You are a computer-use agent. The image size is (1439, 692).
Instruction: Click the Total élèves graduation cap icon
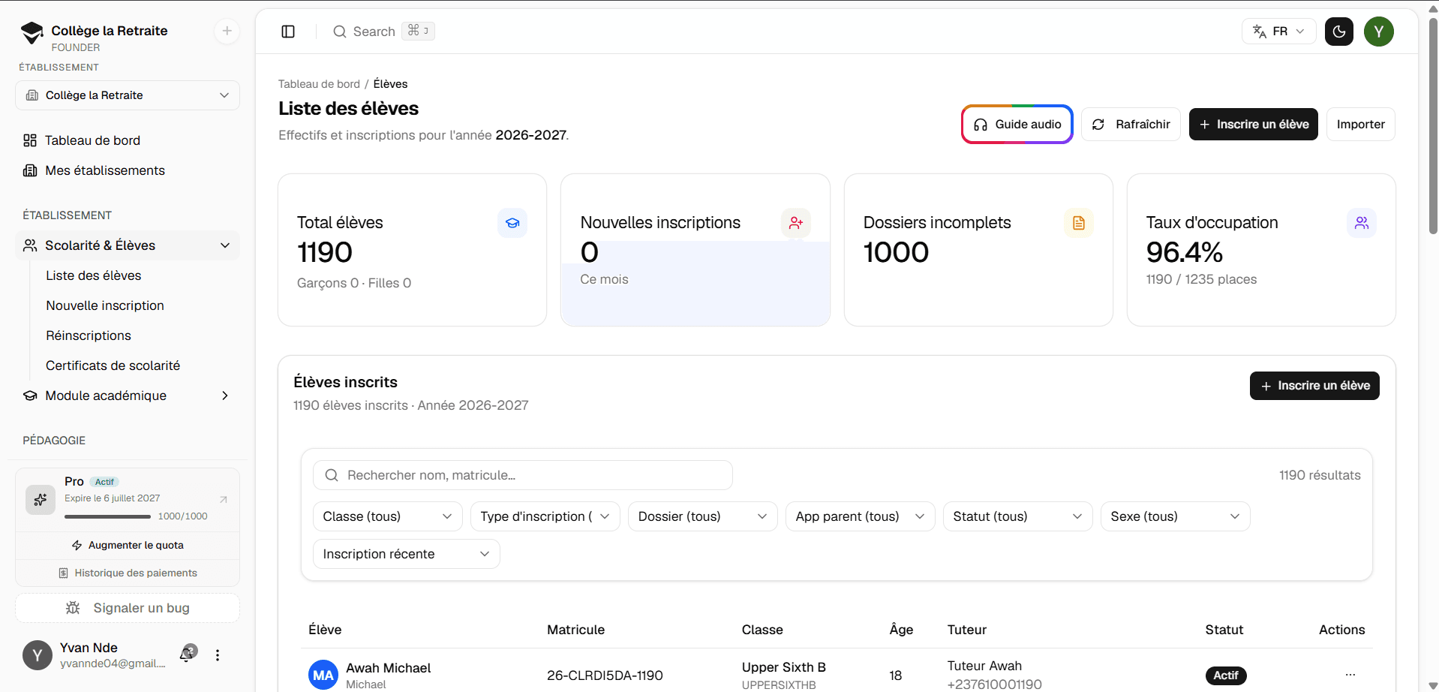pyautogui.click(x=512, y=223)
